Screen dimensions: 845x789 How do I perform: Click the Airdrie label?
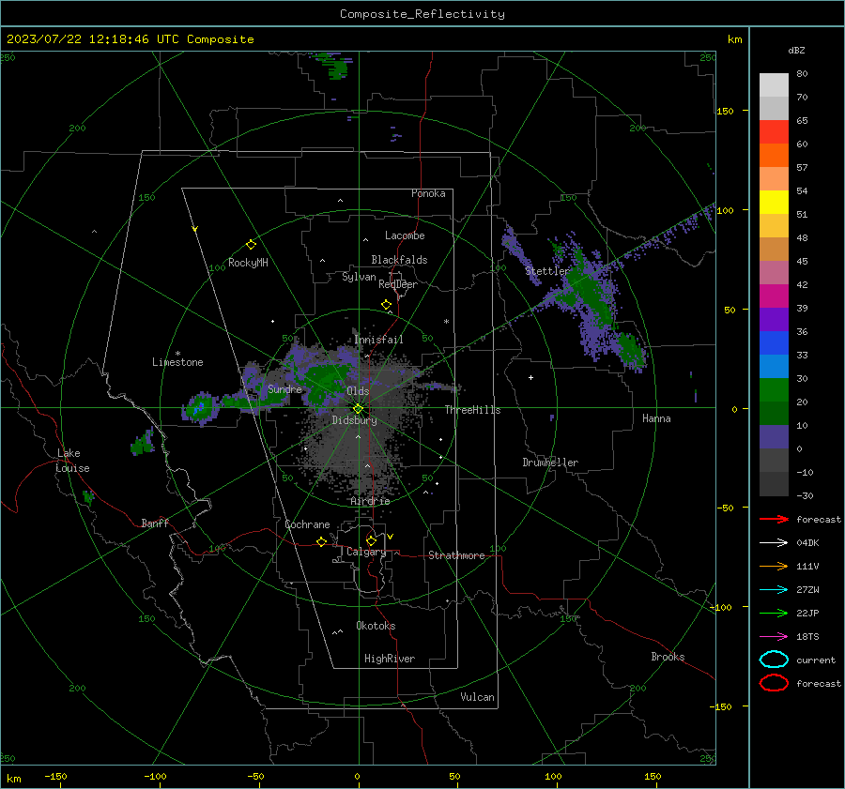tap(370, 501)
